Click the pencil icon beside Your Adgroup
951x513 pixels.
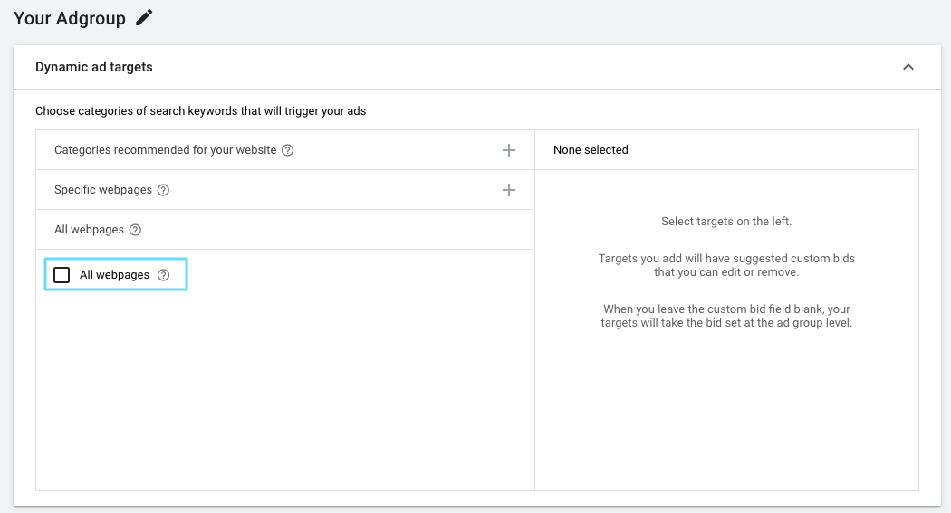pyautogui.click(x=144, y=17)
